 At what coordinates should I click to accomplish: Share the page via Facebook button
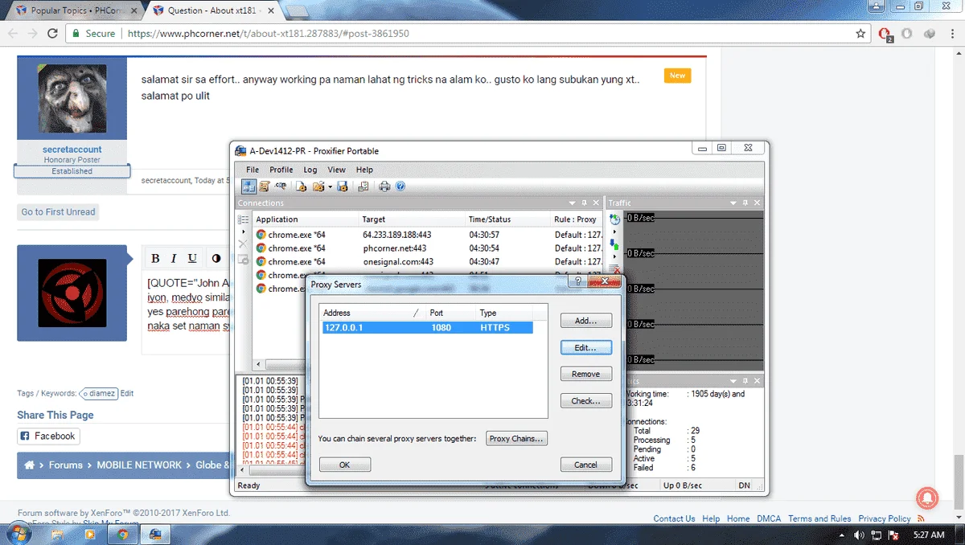[x=48, y=436]
